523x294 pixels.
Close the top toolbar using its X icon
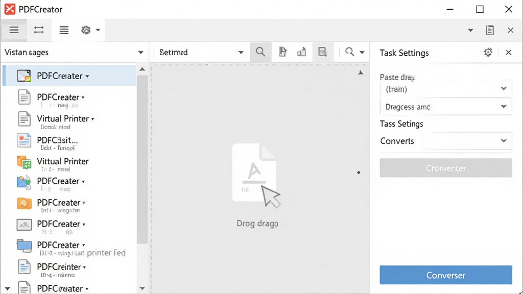tap(510, 30)
